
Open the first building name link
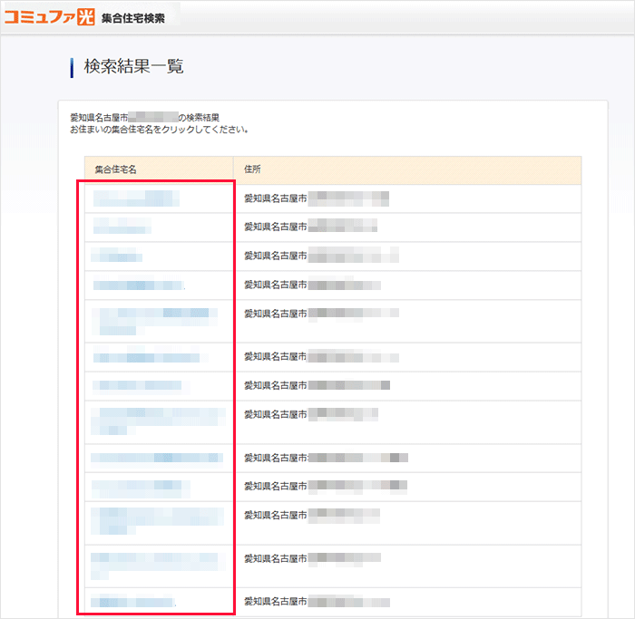click(136, 198)
